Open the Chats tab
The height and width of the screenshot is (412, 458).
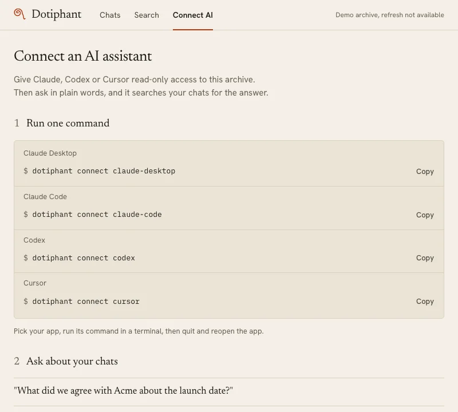pos(110,15)
